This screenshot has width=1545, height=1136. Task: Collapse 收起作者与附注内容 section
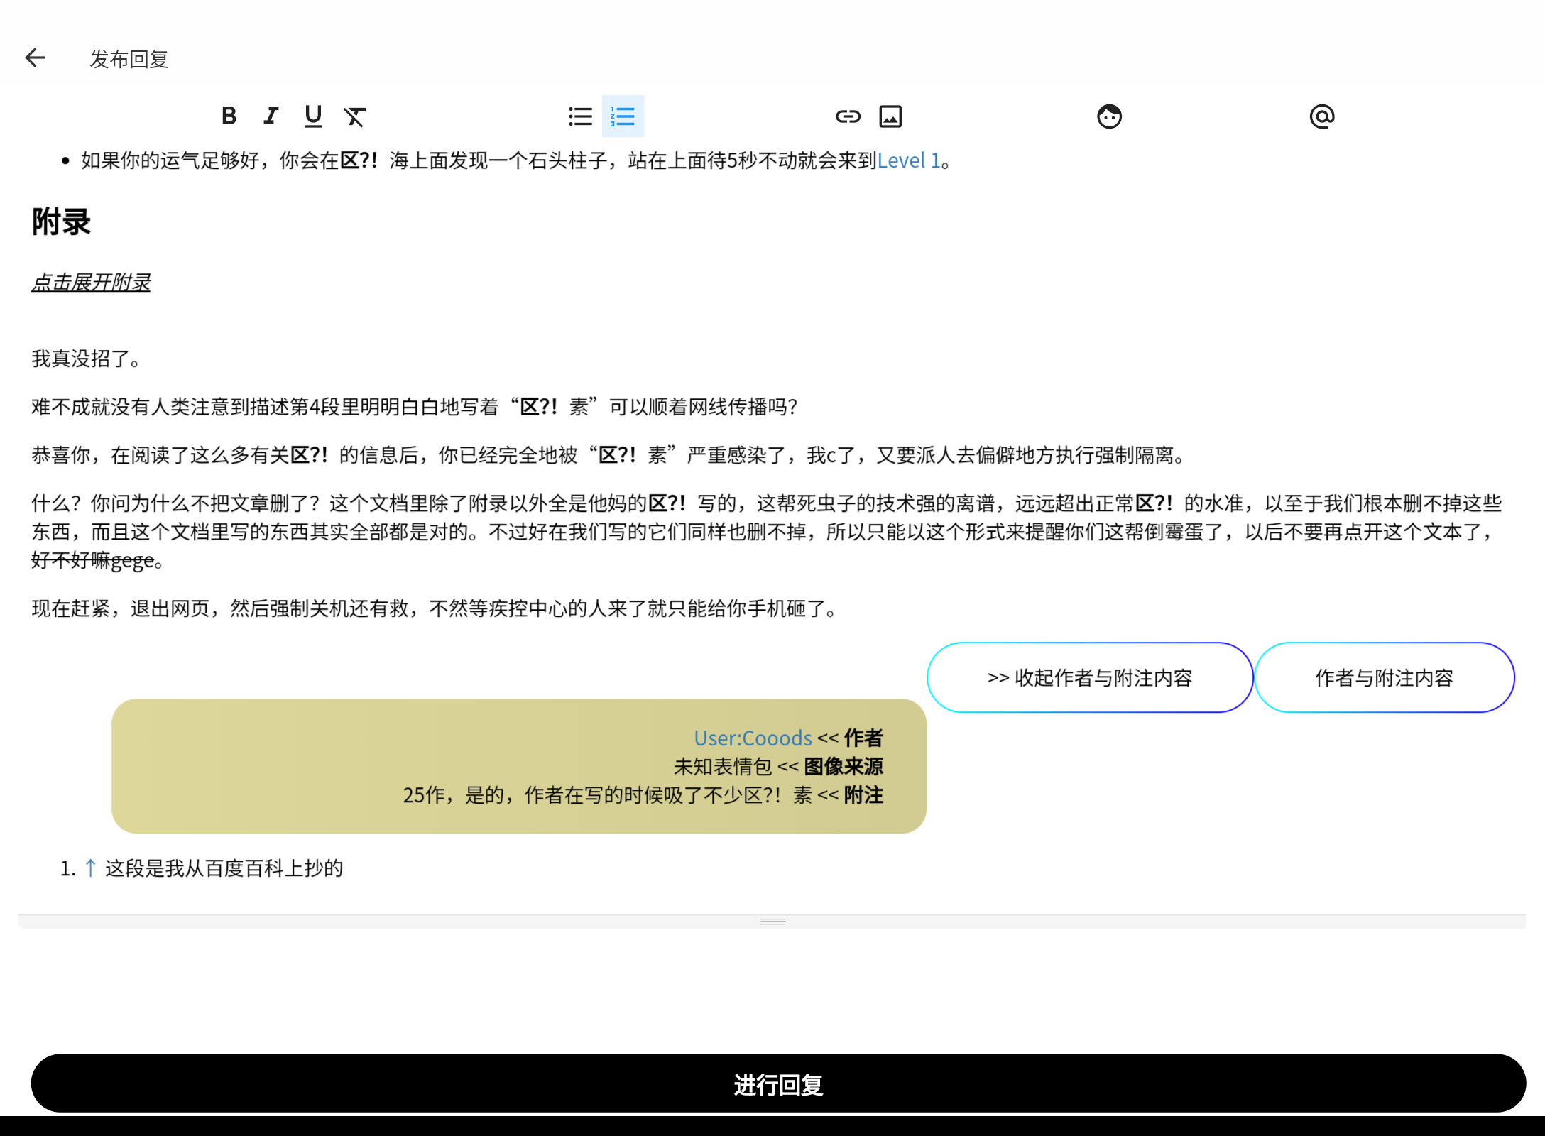[x=1088, y=677]
